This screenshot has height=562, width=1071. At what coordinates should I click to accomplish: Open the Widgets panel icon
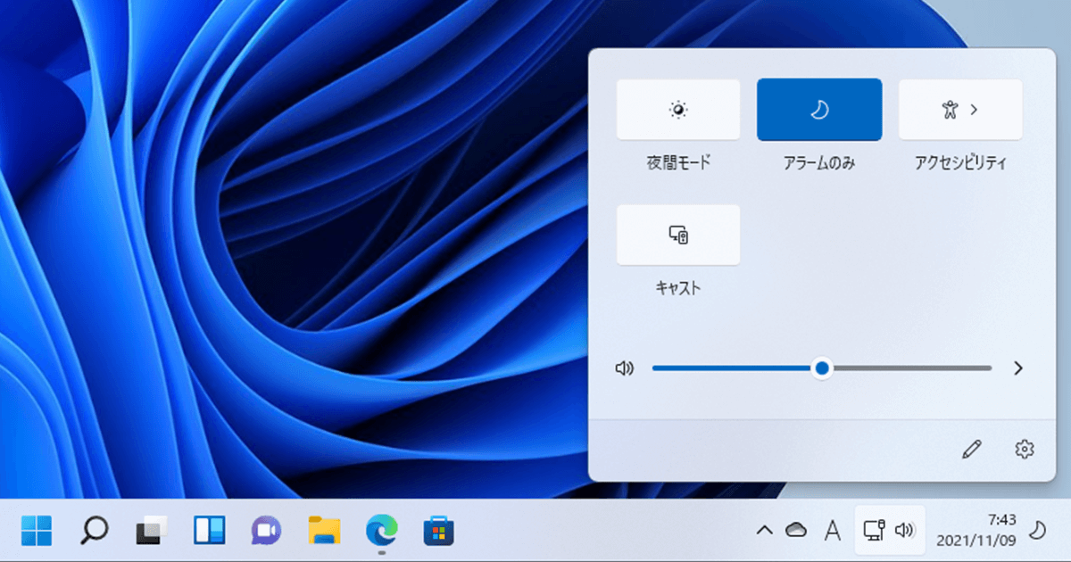click(x=209, y=531)
